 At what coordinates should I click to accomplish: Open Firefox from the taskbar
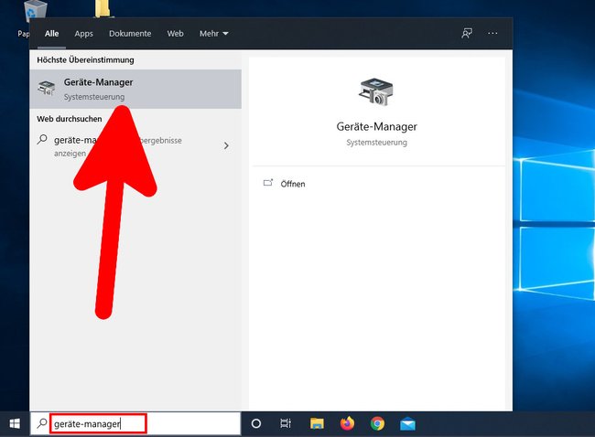click(x=347, y=423)
